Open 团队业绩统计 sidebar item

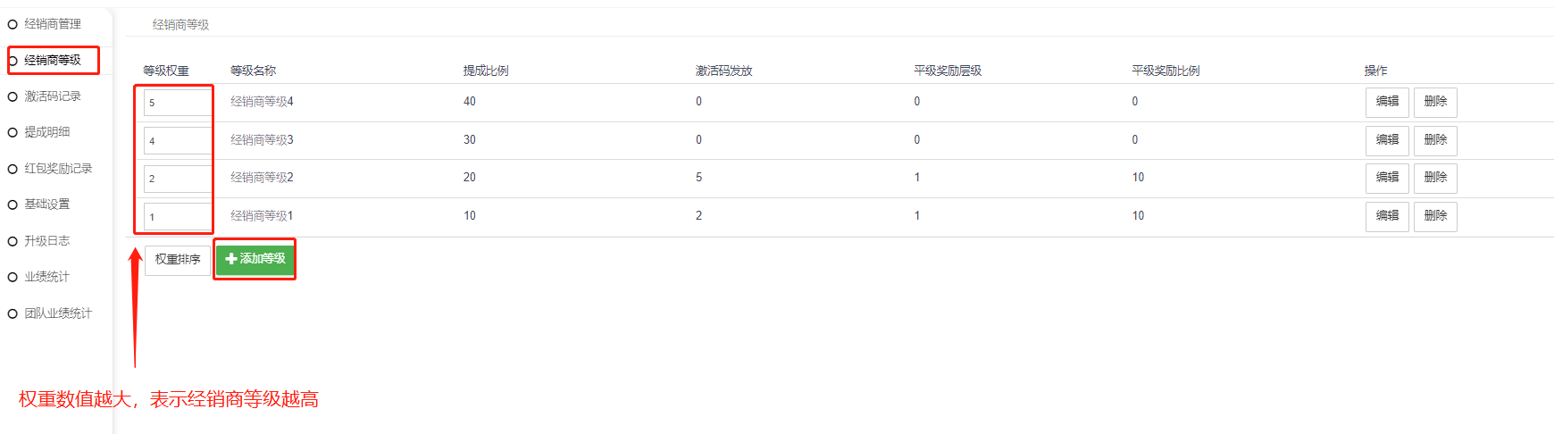[57, 313]
